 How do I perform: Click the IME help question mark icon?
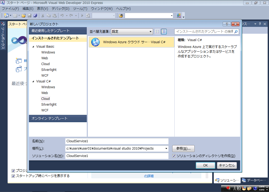tap(255, 188)
